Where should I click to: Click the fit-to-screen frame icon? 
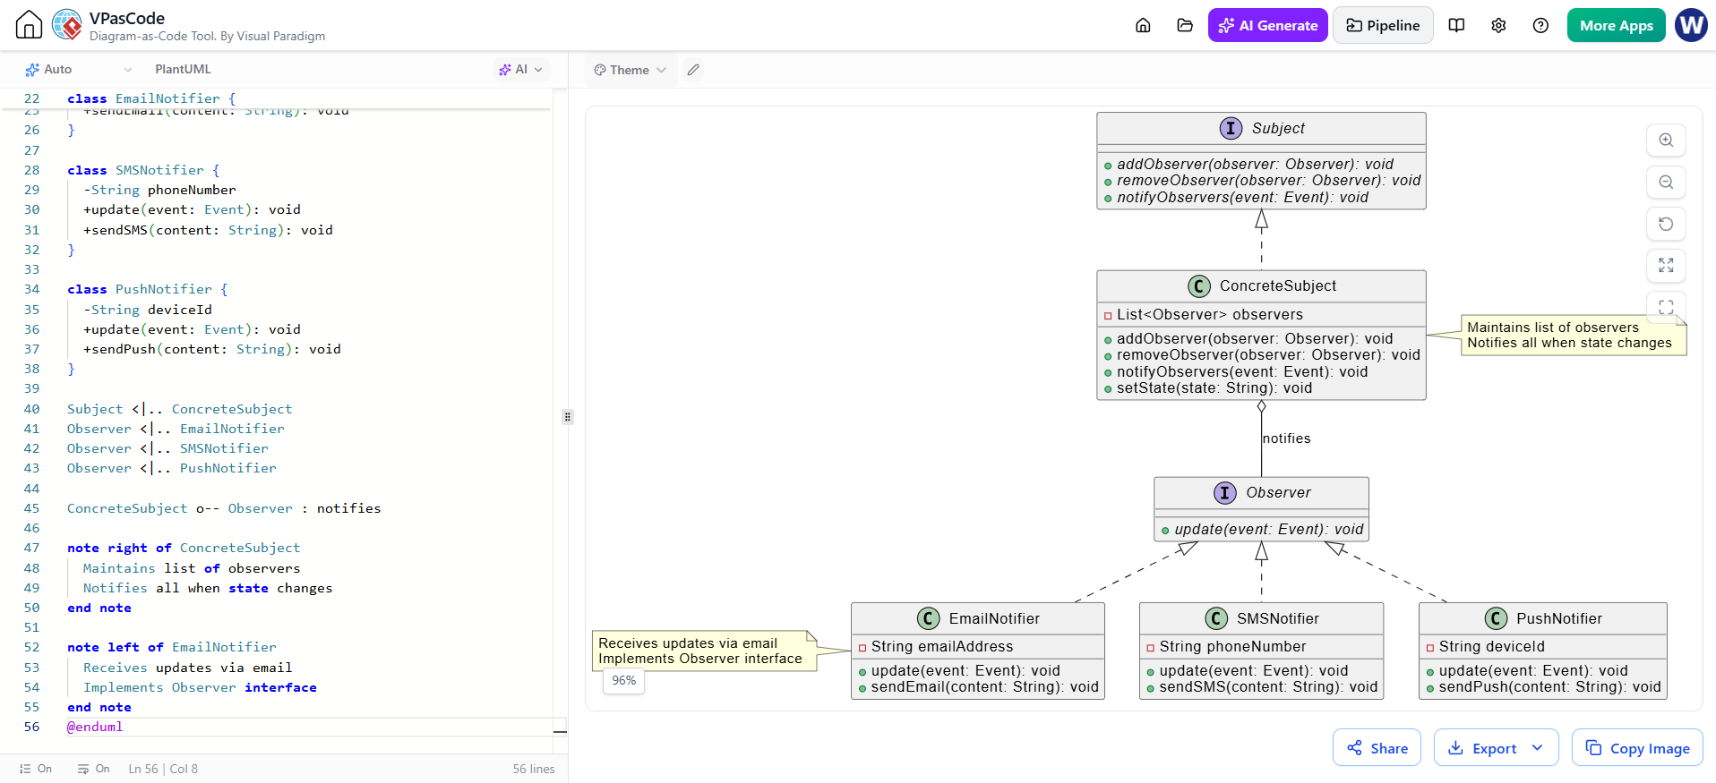[x=1666, y=306]
